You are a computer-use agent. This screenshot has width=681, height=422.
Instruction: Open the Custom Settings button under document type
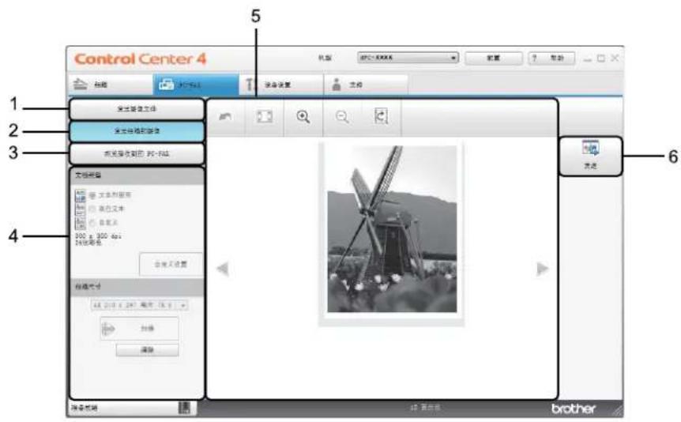[171, 264]
